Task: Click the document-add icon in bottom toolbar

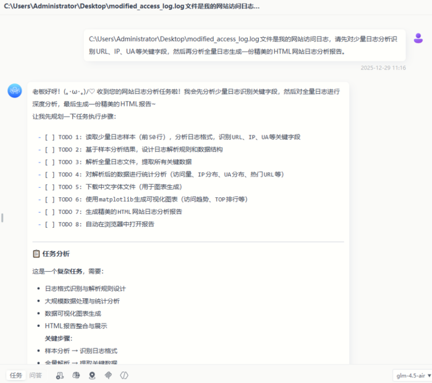Action: (x=60, y=375)
